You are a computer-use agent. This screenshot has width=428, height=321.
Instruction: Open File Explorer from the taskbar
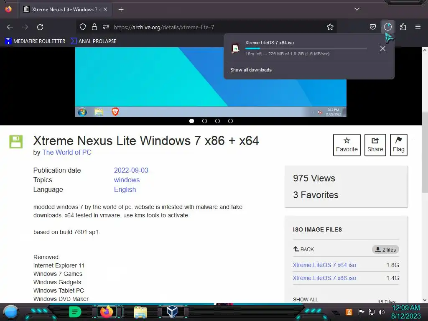click(140, 312)
